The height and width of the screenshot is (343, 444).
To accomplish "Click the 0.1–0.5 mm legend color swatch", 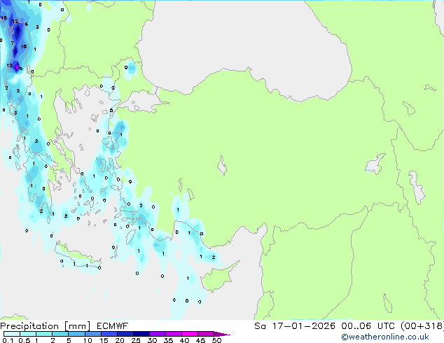I will click(x=12, y=334).
